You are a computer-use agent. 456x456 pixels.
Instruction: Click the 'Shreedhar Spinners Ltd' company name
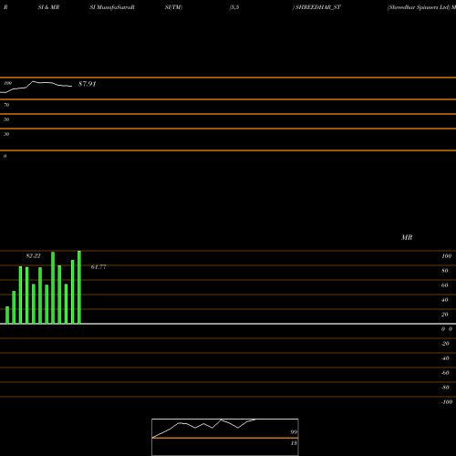tap(419, 7)
